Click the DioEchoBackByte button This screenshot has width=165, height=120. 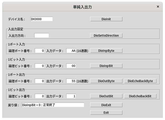click(x=140, y=81)
